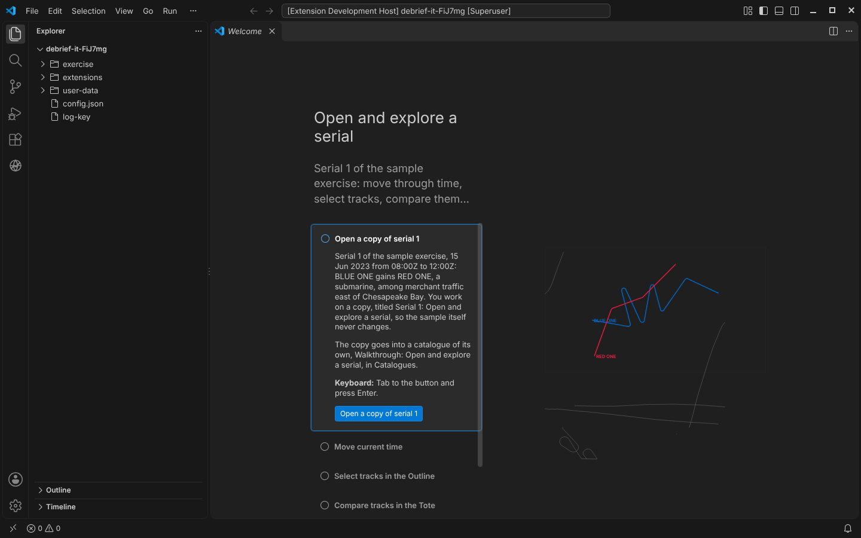
Task: Open the View menu
Action: pos(124,11)
